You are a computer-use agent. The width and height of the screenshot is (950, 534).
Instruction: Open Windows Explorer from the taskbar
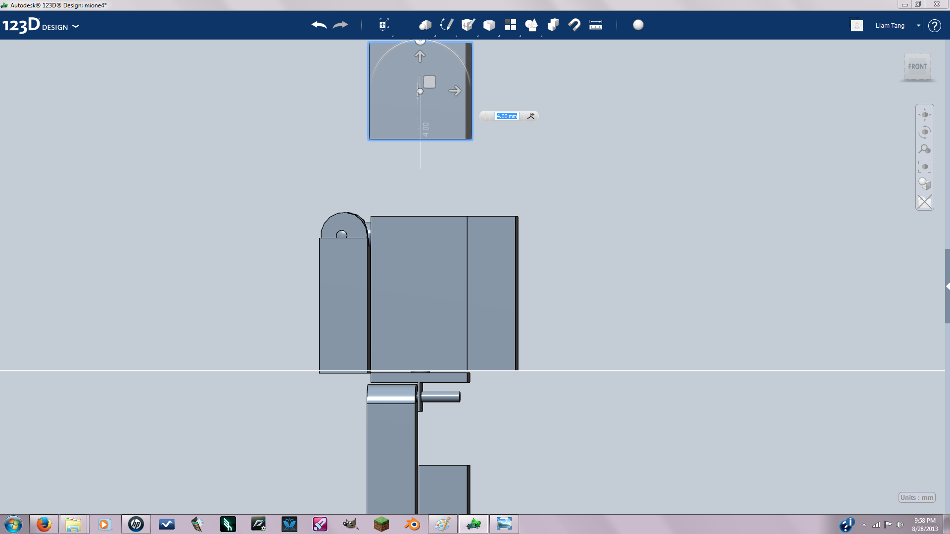(x=73, y=524)
